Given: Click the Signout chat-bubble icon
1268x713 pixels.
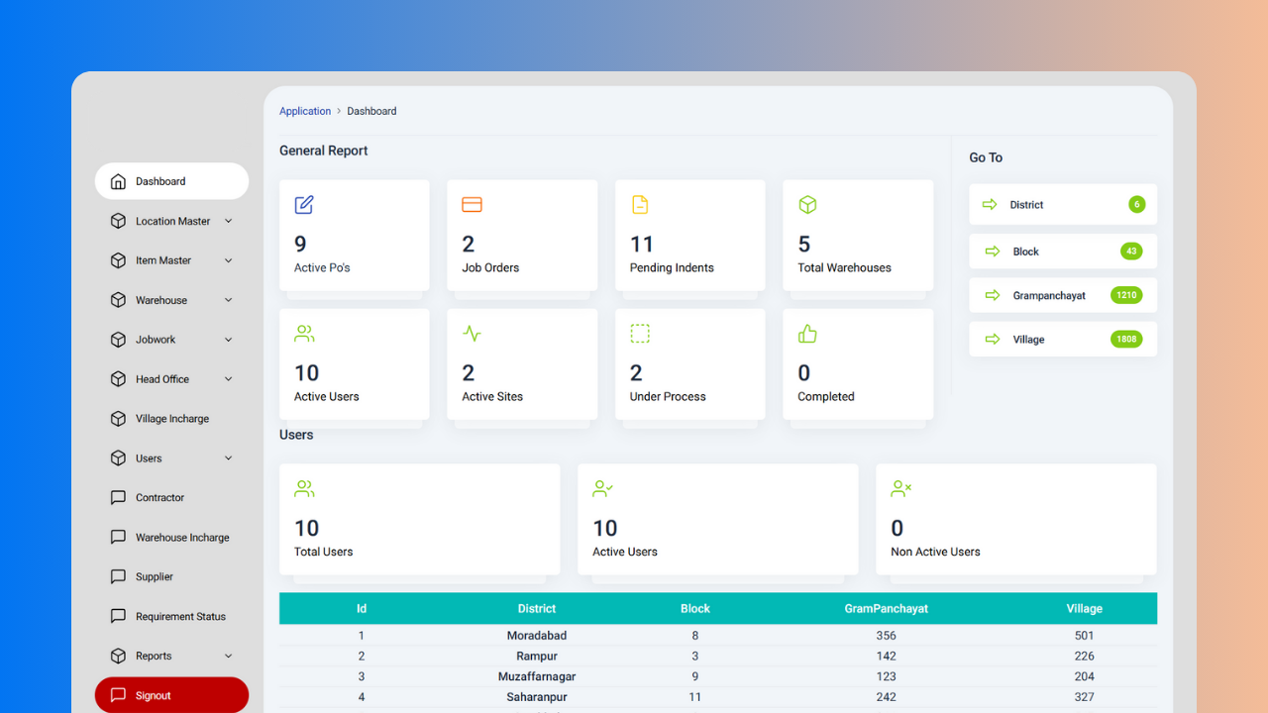Looking at the screenshot, I should (118, 695).
